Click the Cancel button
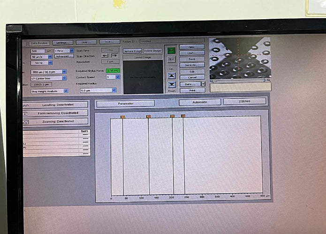The height and width of the screenshot is (234, 326). tap(192, 77)
